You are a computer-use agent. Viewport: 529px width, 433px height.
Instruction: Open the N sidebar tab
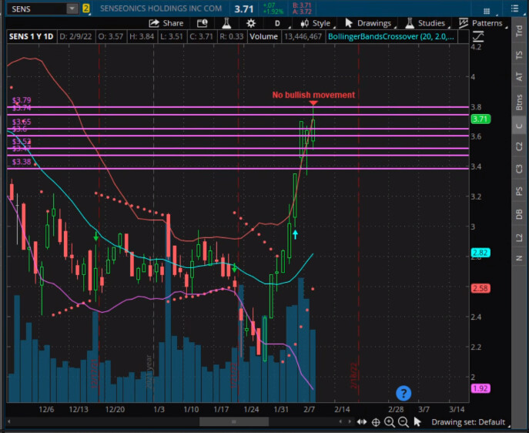coord(519,258)
